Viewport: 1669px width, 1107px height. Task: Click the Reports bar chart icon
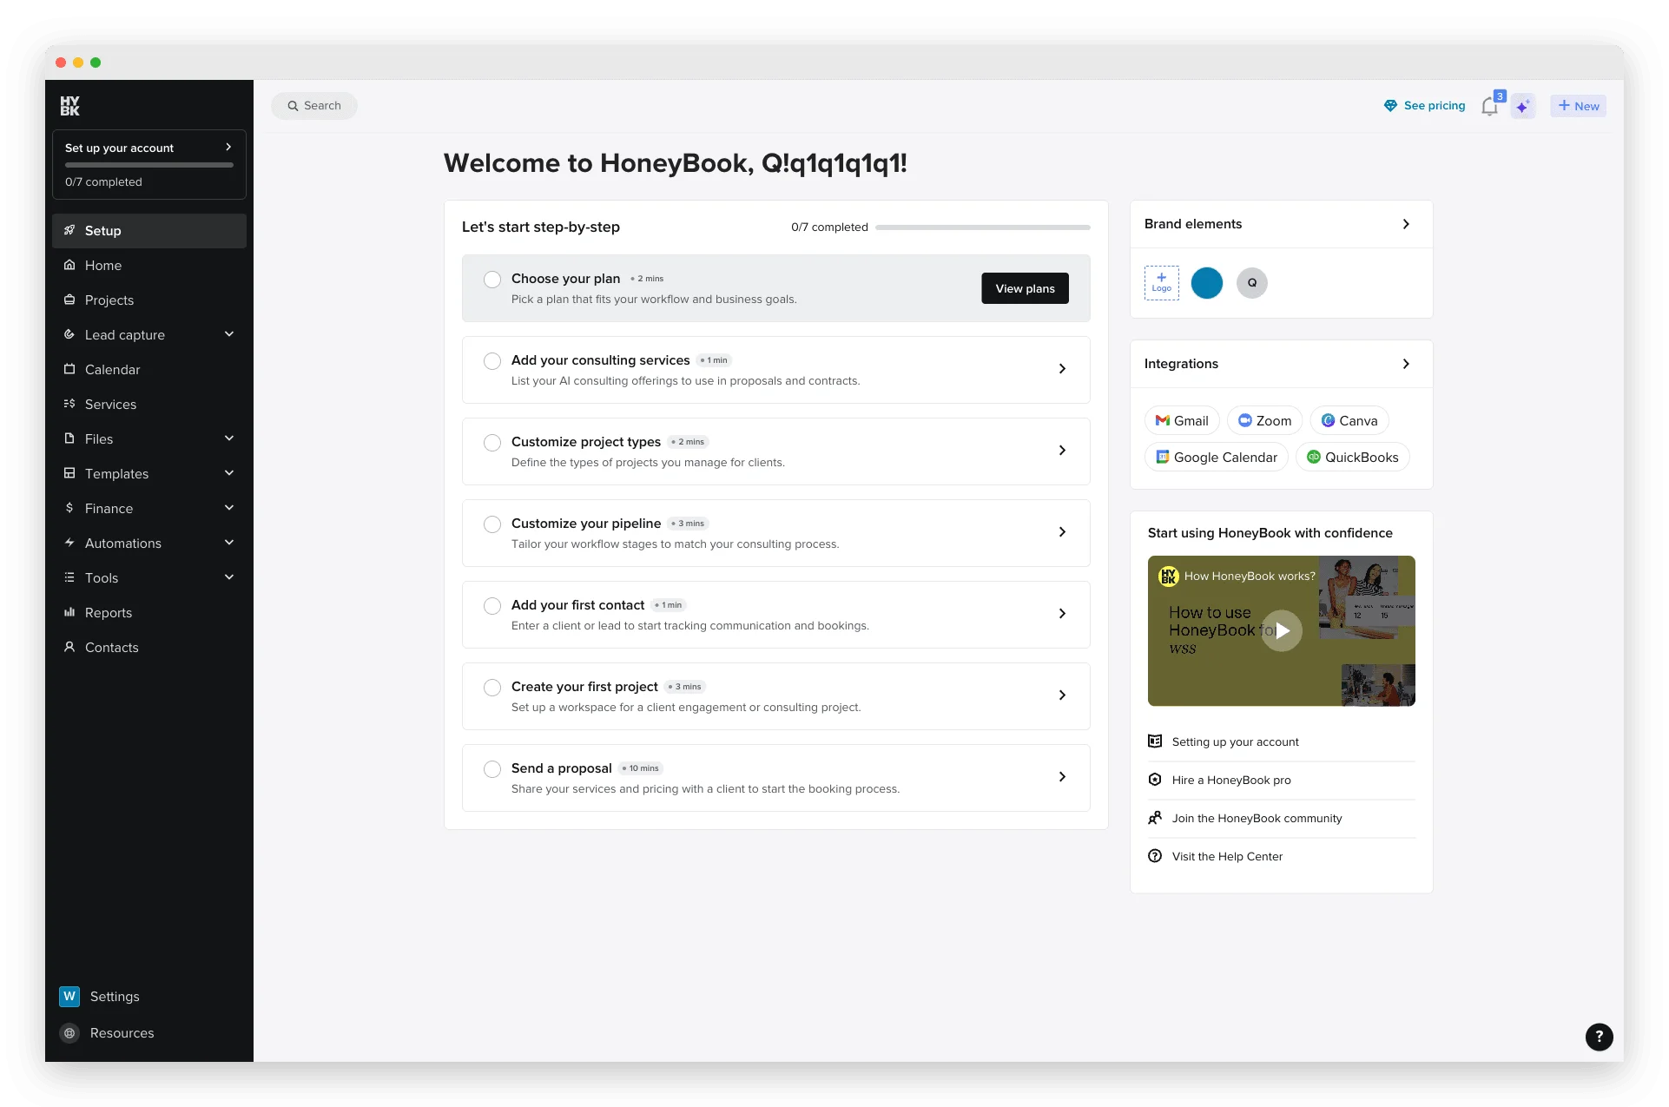(69, 612)
